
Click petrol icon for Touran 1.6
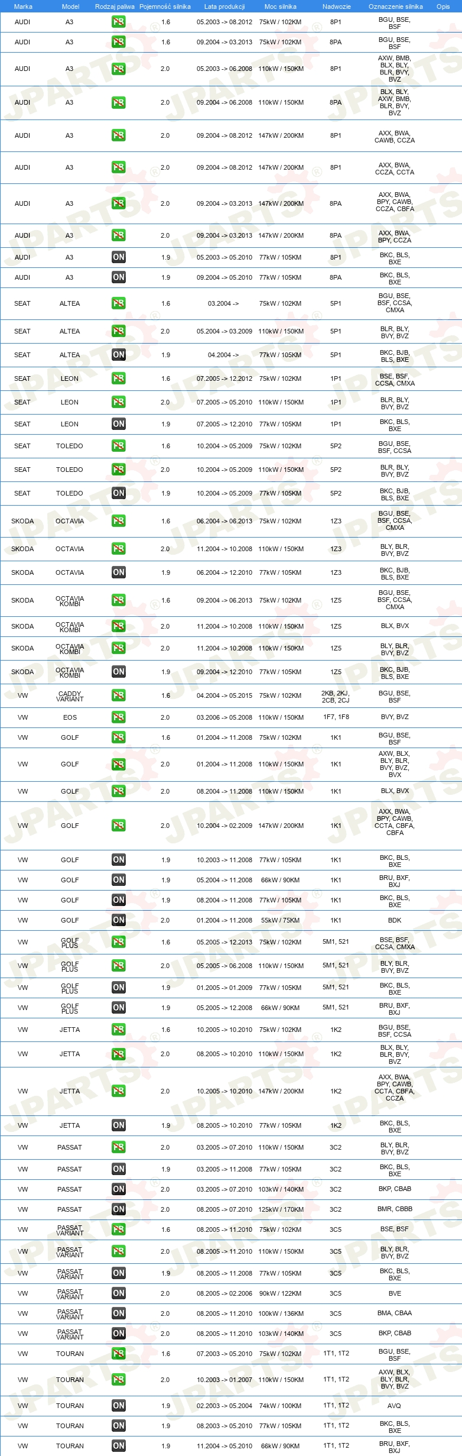[x=119, y=1354]
